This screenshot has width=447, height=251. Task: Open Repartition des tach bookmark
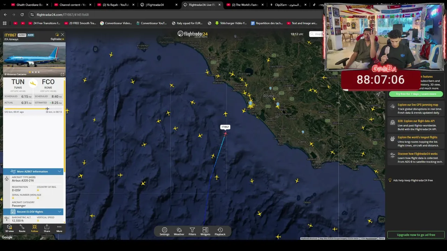[267, 23]
